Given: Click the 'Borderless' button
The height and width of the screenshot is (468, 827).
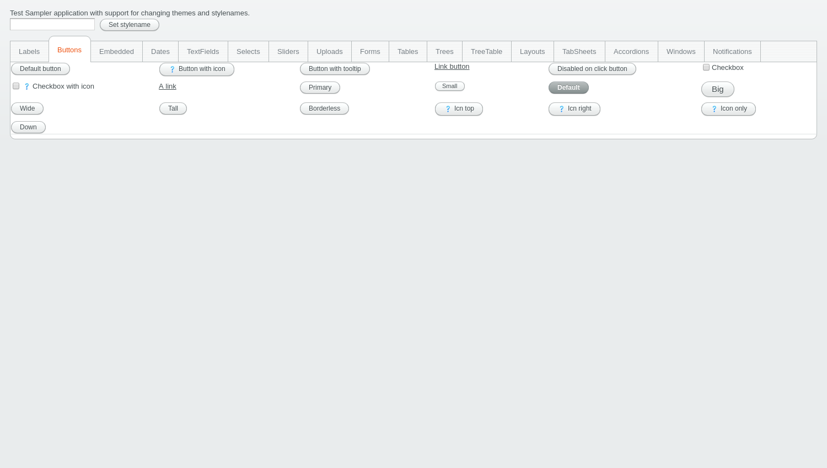Looking at the screenshot, I should click(324, 108).
